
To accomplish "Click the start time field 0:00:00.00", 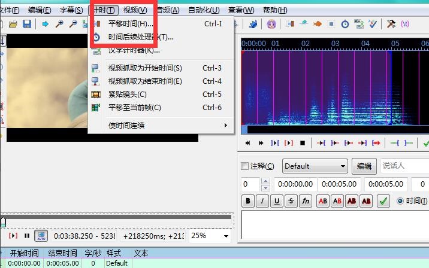I will point(295,184).
